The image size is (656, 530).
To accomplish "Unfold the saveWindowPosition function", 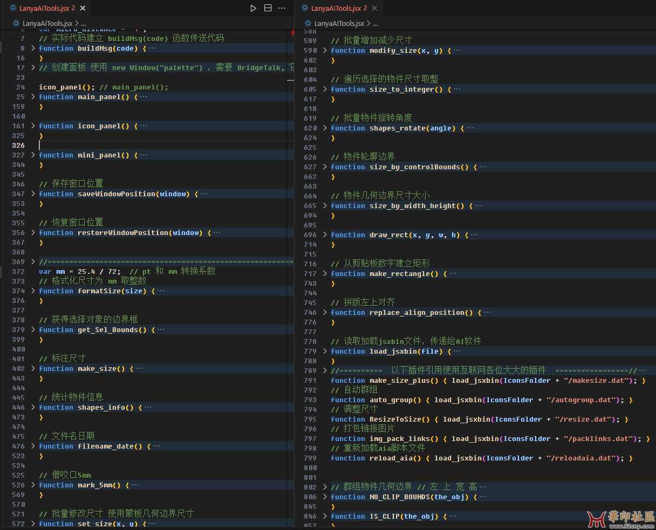I will (x=33, y=194).
